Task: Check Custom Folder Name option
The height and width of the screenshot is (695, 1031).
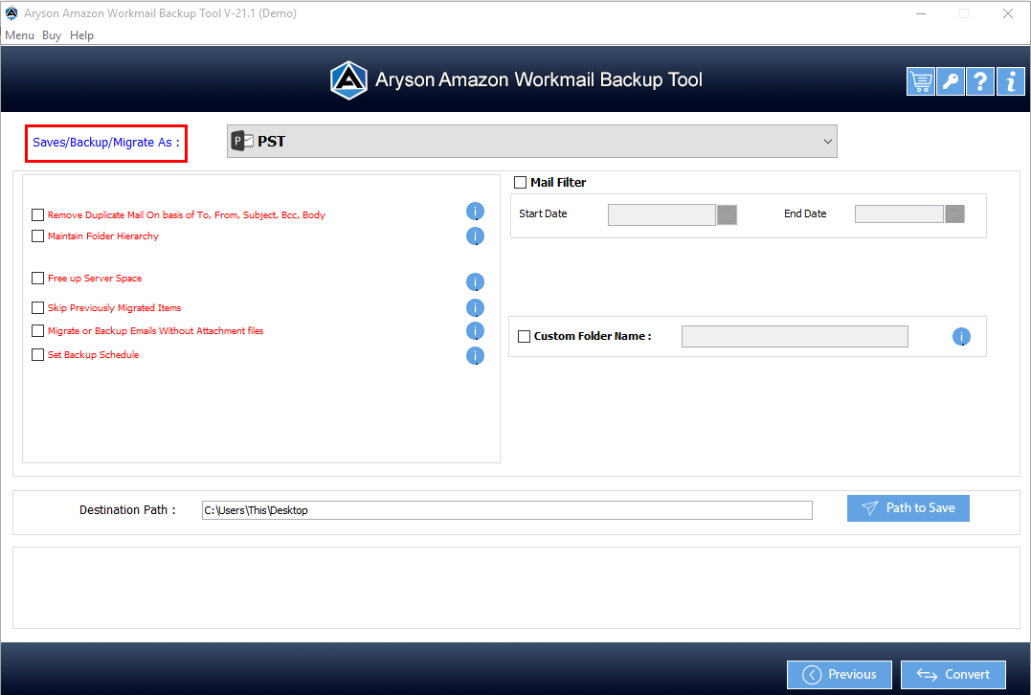Action: [x=524, y=336]
